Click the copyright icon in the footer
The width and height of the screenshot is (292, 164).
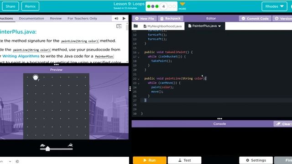tap(17, 161)
